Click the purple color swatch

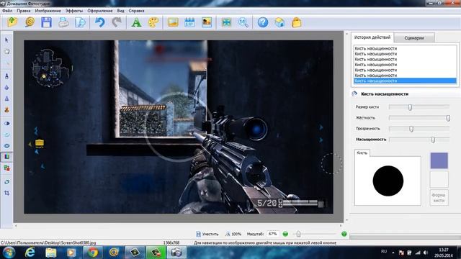click(439, 160)
